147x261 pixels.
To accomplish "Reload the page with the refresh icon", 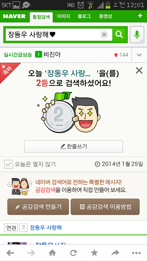I will (73, 253).
